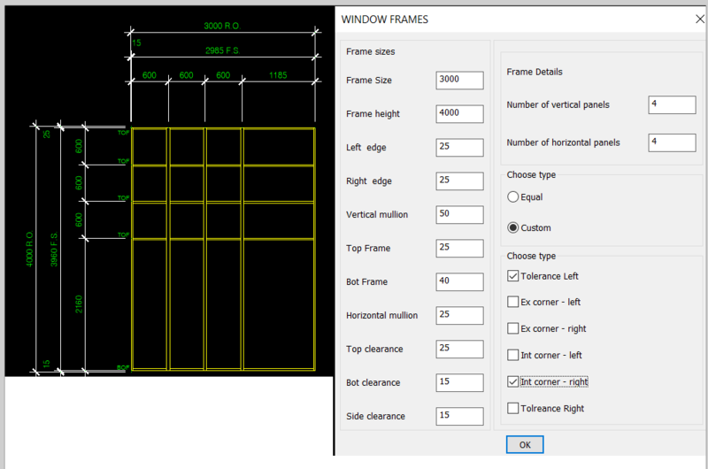
Task: Choose the Custom radio option
Action: pos(513,227)
